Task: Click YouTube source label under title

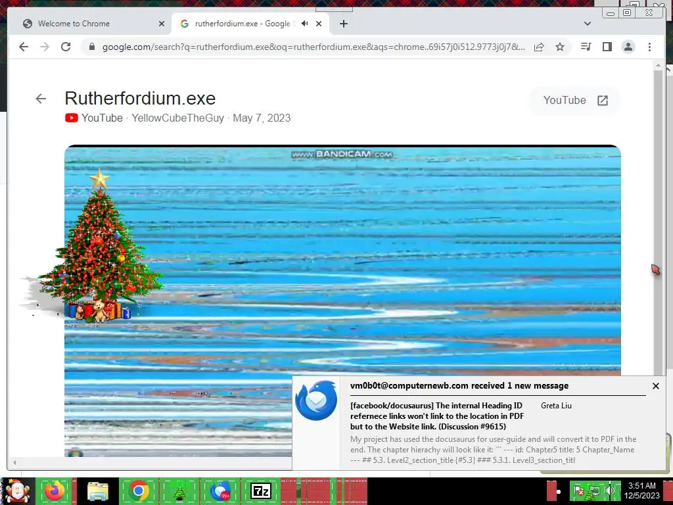Action: [x=102, y=118]
